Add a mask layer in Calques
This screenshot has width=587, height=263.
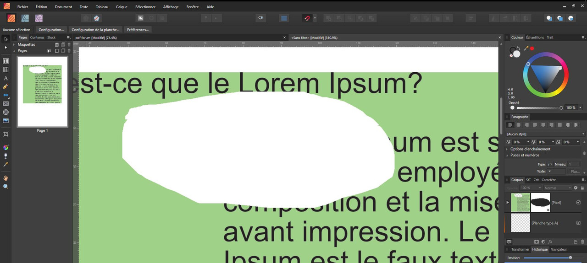pyautogui.click(x=536, y=242)
